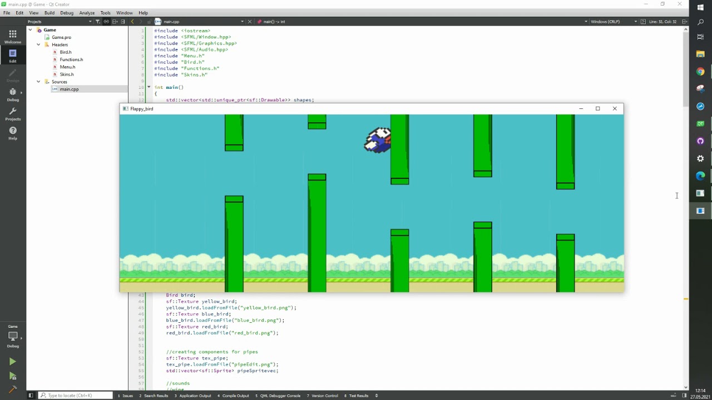The image size is (712, 400).
Task: Show the Application Output pane
Action: pos(192,396)
